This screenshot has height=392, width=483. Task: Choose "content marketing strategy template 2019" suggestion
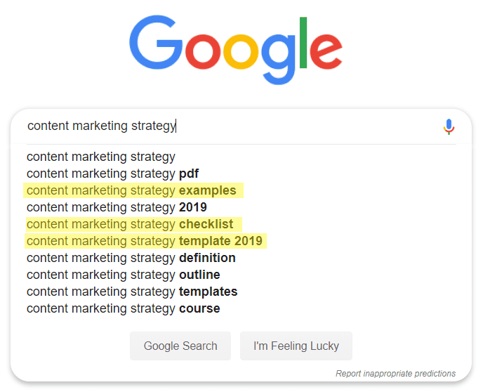(x=145, y=241)
